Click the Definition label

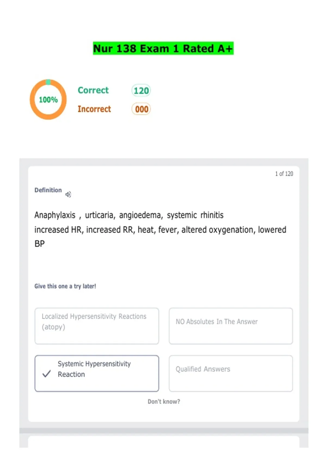tap(48, 190)
